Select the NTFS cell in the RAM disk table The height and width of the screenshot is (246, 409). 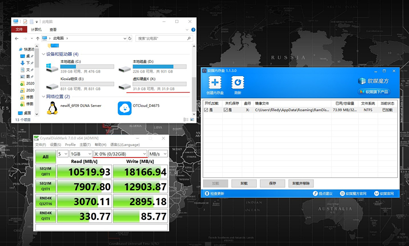368,110
